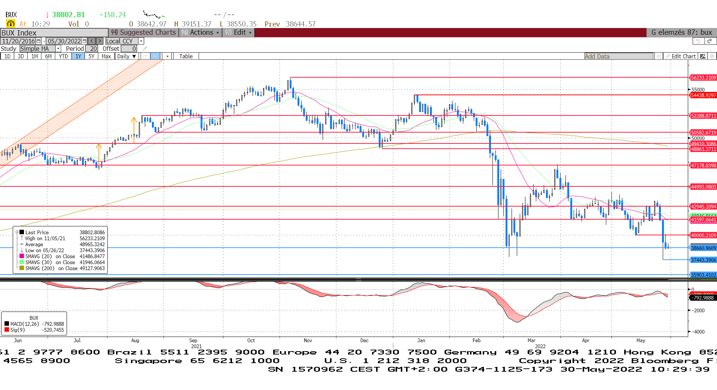
Task: Click the BUX Index security field
Action: pyautogui.click(x=54, y=32)
